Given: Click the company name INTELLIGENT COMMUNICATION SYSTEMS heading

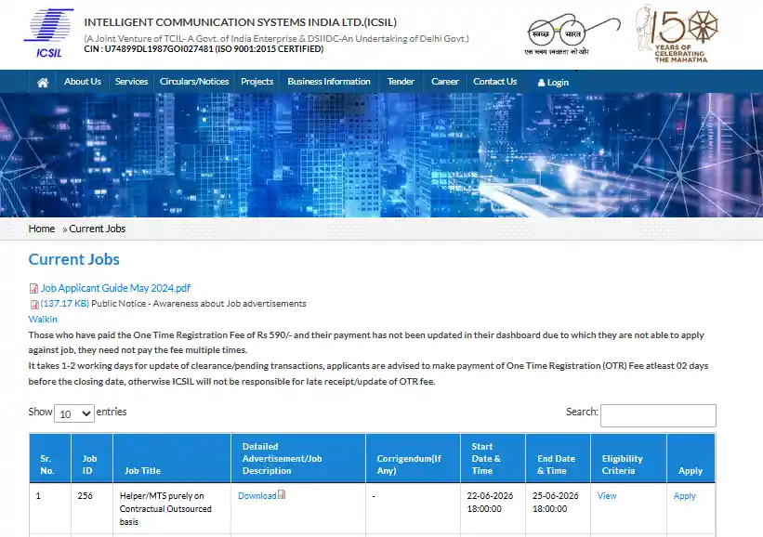Looking at the screenshot, I should (x=241, y=22).
